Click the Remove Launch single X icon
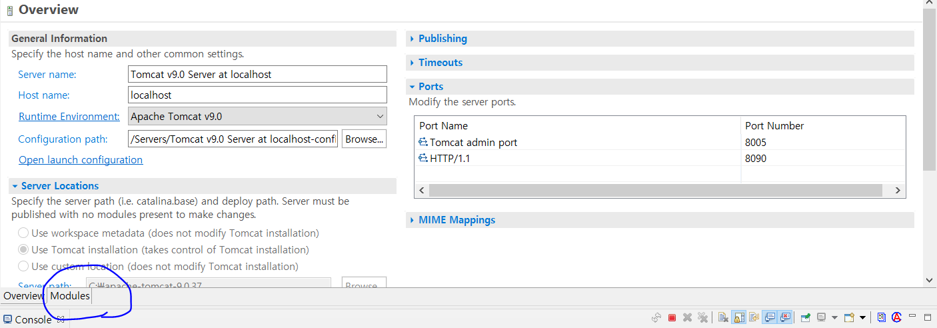This screenshot has width=937, height=328. pyautogui.click(x=687, y=317)
